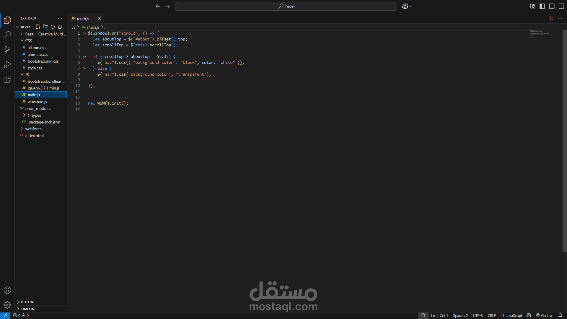Screen dimensions: 567x319
Task: Click the JavaScript language mode button
Action: pyautogui.click(x=511, y=315)
